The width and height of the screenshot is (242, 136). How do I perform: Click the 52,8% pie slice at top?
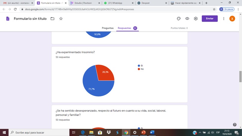[x=98, y=34]
